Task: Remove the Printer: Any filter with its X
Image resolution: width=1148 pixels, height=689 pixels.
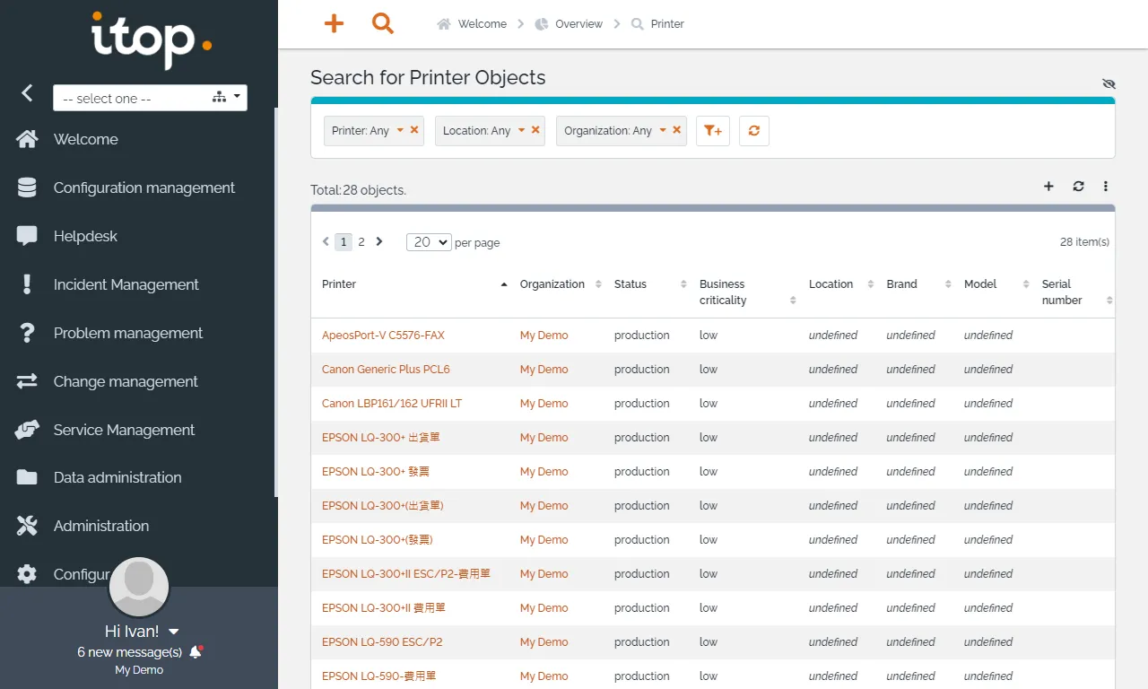Action: 414,130
